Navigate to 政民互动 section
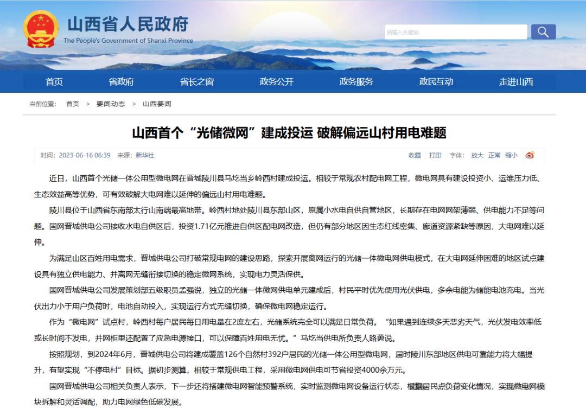The width and height of the screenshot is (586, 415). pyautogui.click(x=436, y=82)
